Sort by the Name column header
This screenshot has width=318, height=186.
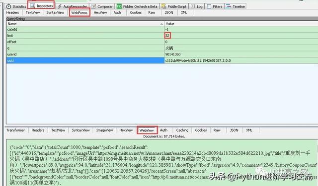[85, 24]
